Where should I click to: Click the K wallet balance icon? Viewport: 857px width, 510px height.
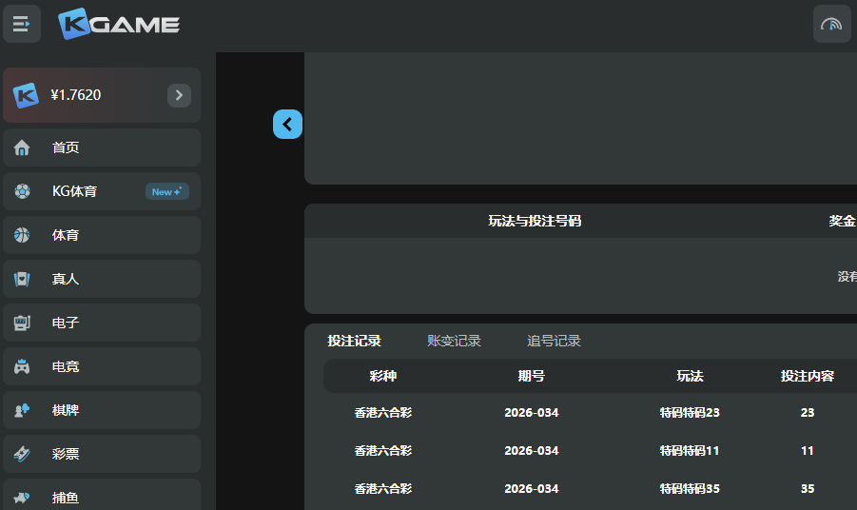pos(26,95)
